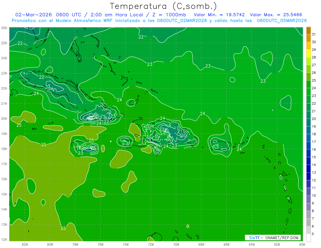
Task: Click the yellow swatch between 28 and 29
Action: tap(308, 54)
